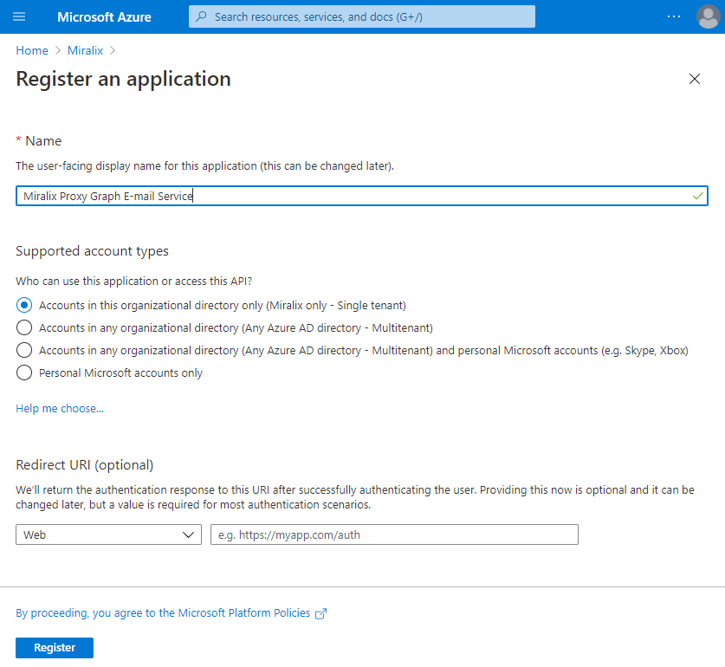Select Personal Microsoft accounts only option

point(24,372)
